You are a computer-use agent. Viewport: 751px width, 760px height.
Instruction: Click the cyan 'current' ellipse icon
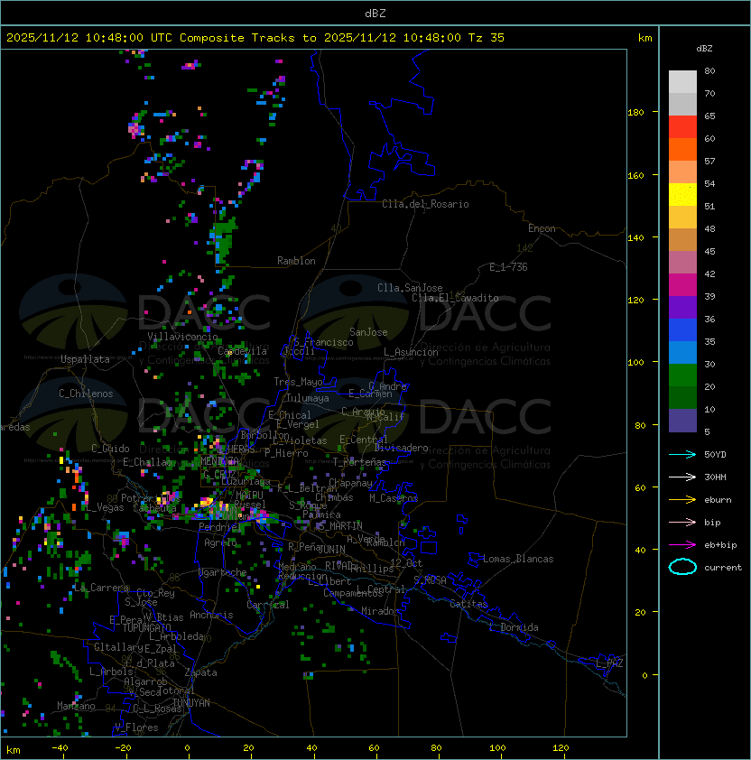coord(682,567)
